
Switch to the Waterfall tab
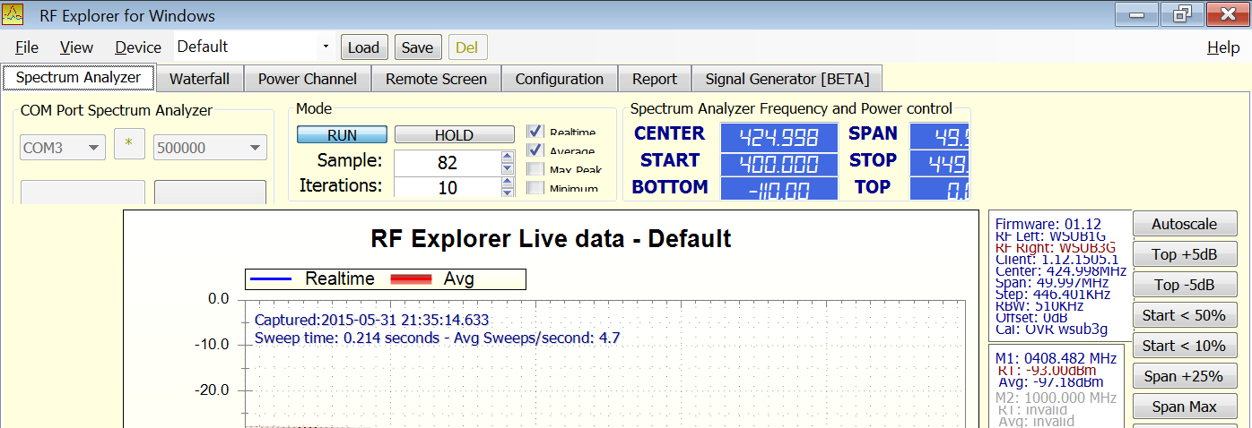[x=199, y=79]
